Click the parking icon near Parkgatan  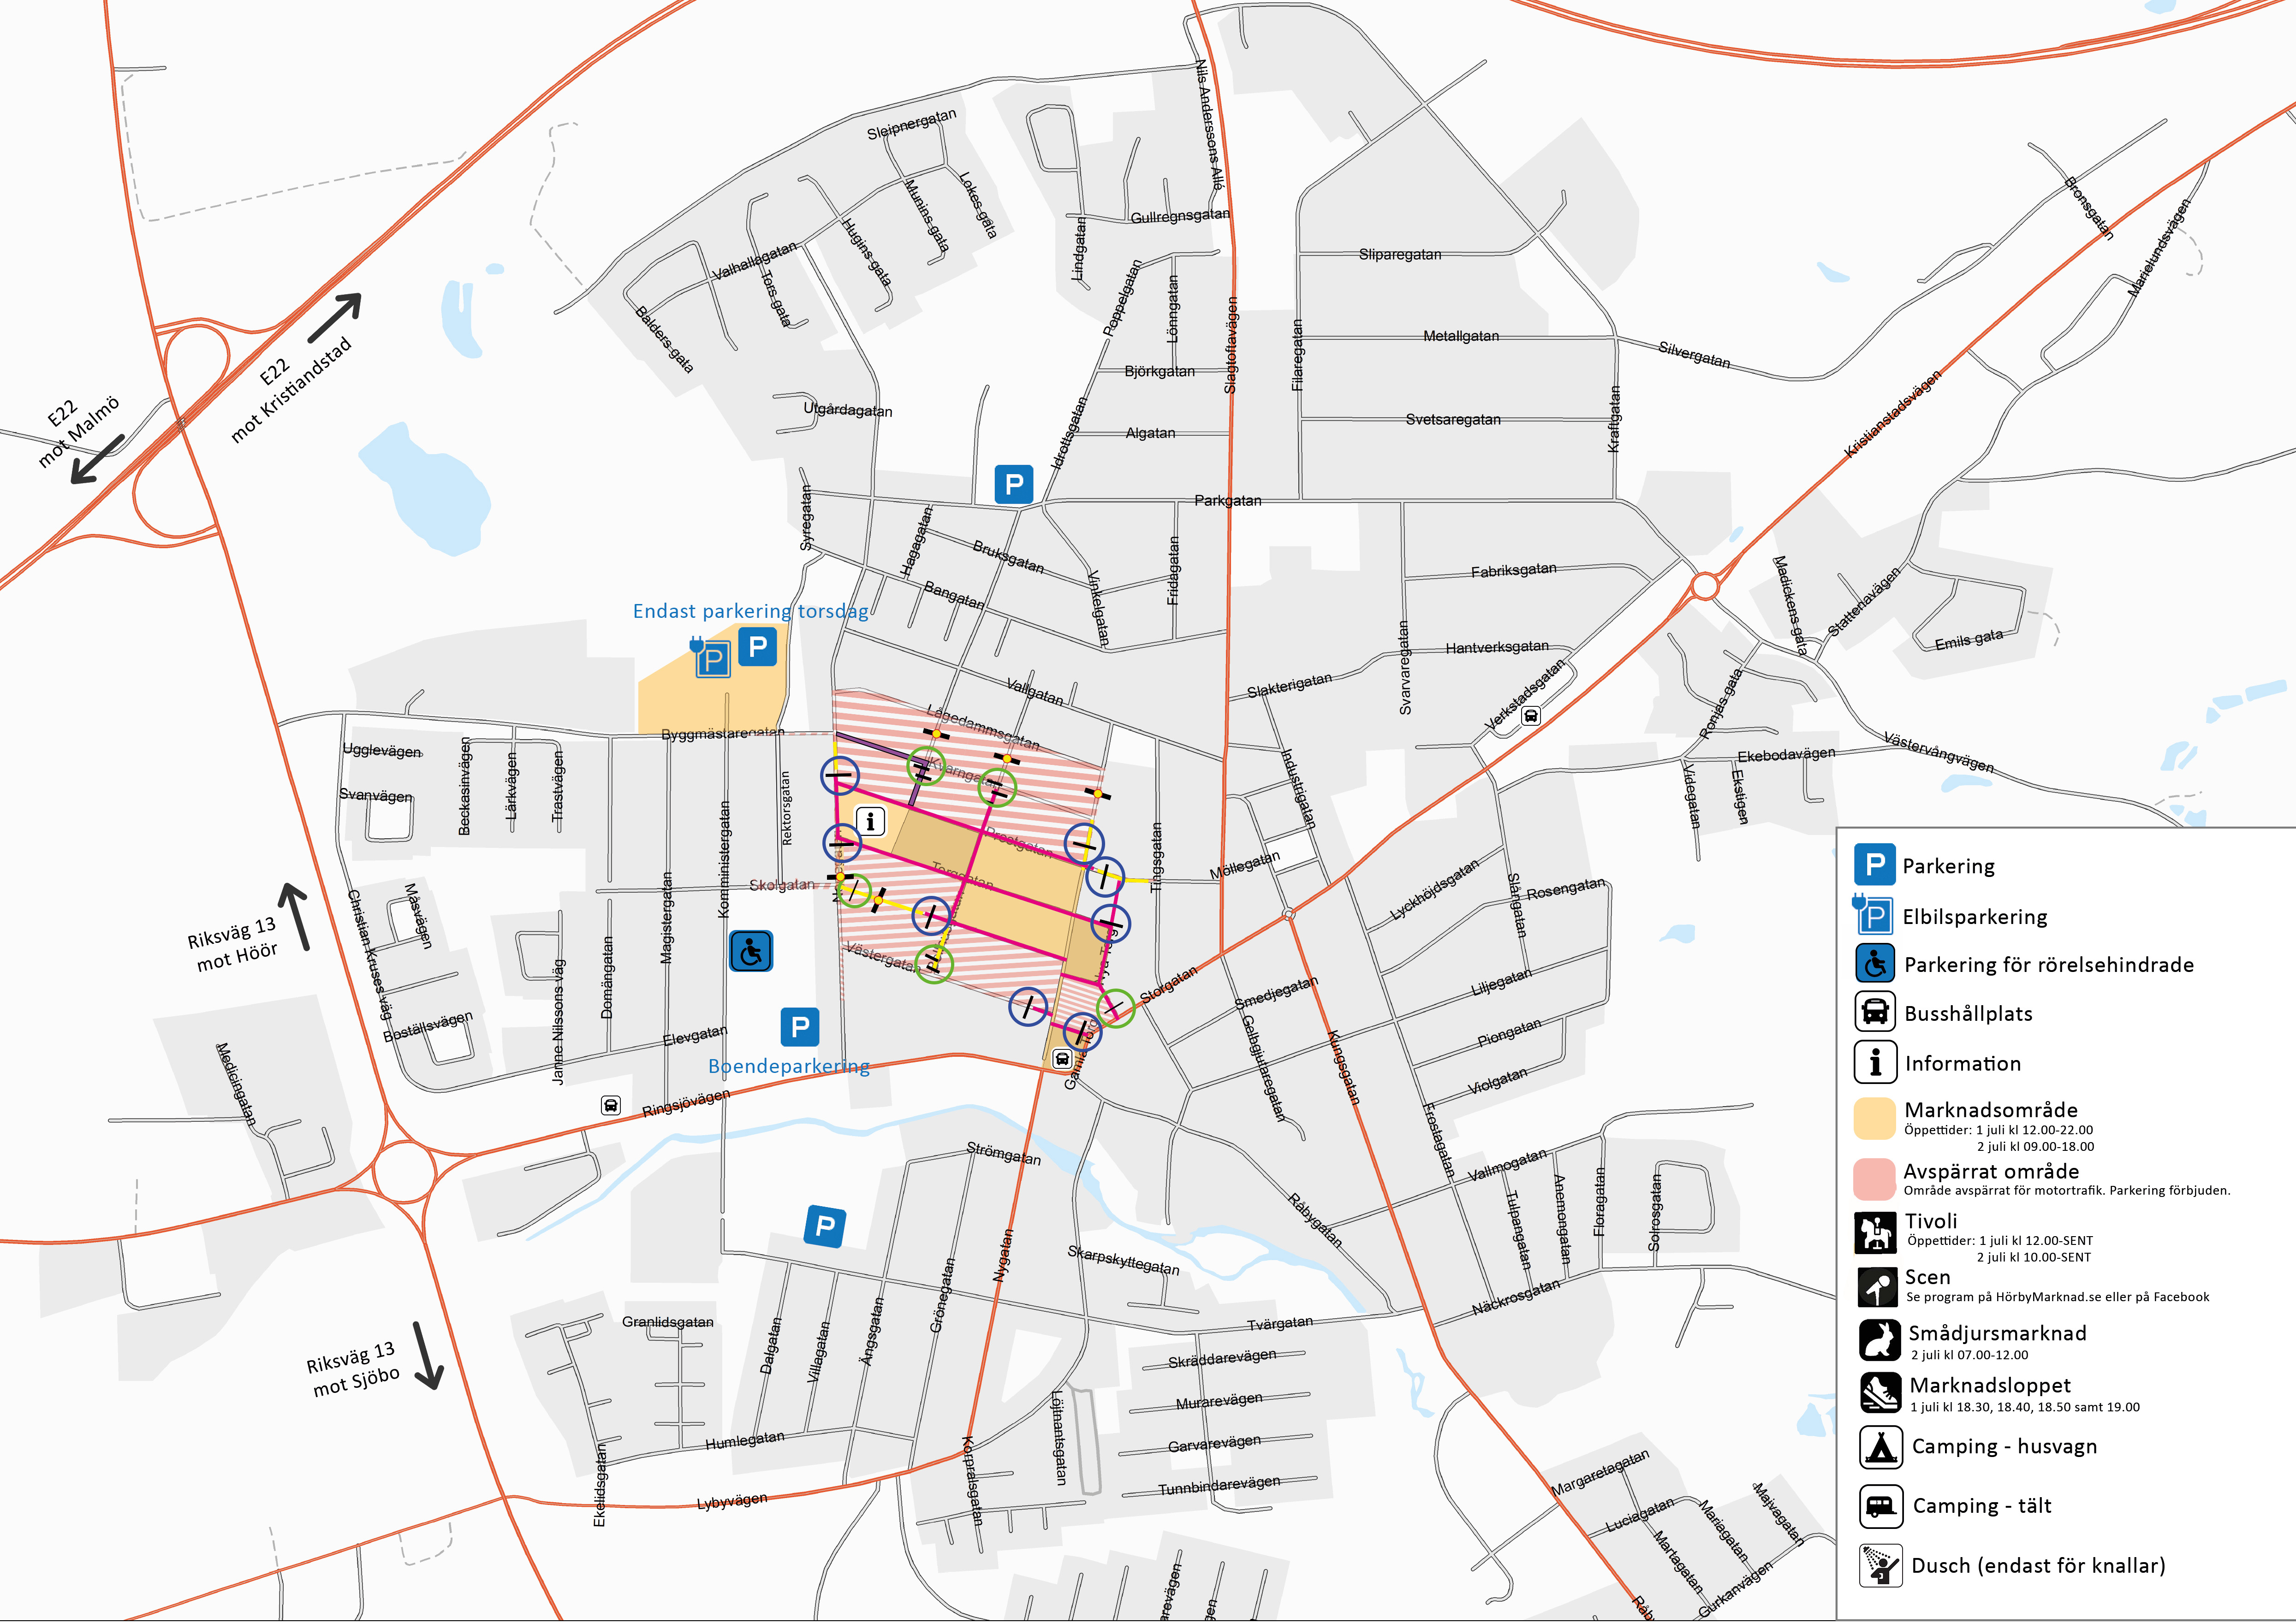[x=1013, y=485]
